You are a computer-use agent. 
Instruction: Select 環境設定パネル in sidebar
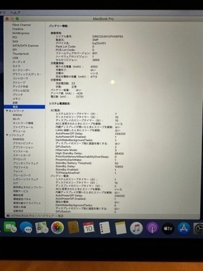22,199
